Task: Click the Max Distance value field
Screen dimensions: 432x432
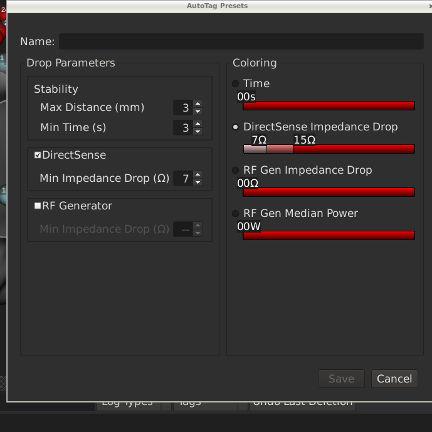Action: pos(182,108)
